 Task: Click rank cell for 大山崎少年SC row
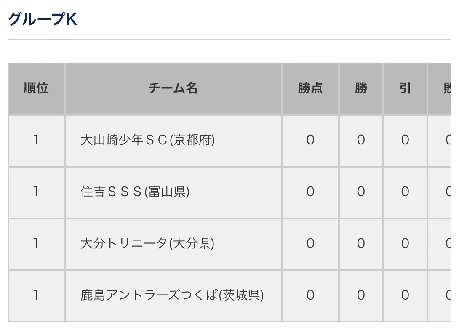tap(36, 140)
